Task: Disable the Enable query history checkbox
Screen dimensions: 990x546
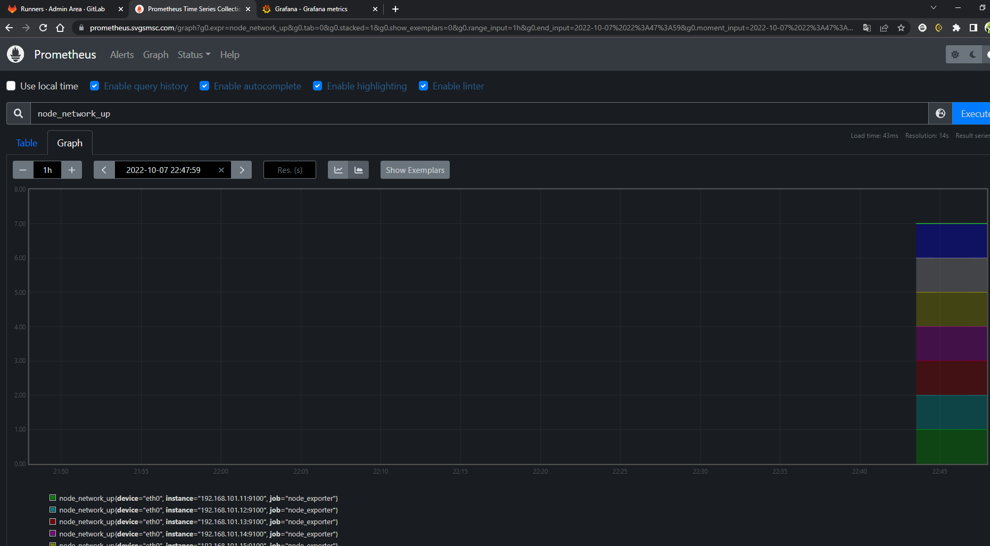Action: [94, 85]
